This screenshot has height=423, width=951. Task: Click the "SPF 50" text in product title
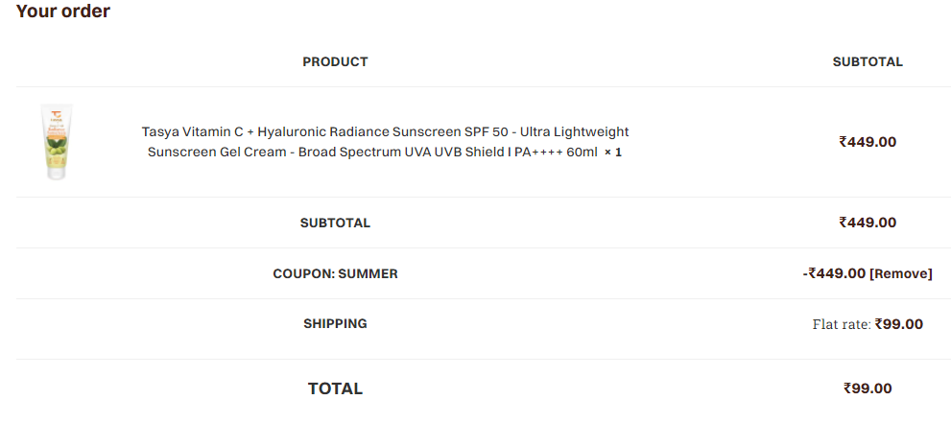pyautogui.click(x=487, y=131)
